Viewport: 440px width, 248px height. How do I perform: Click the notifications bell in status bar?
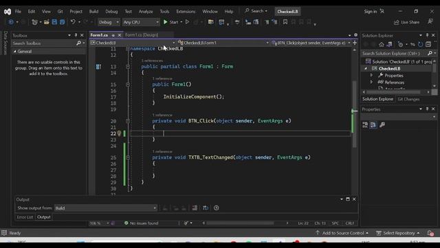pos(430,233)
